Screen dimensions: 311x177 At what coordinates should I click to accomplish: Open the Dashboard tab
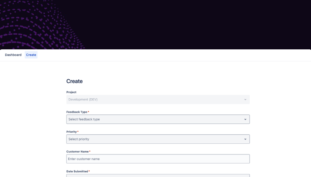(13, 55)
